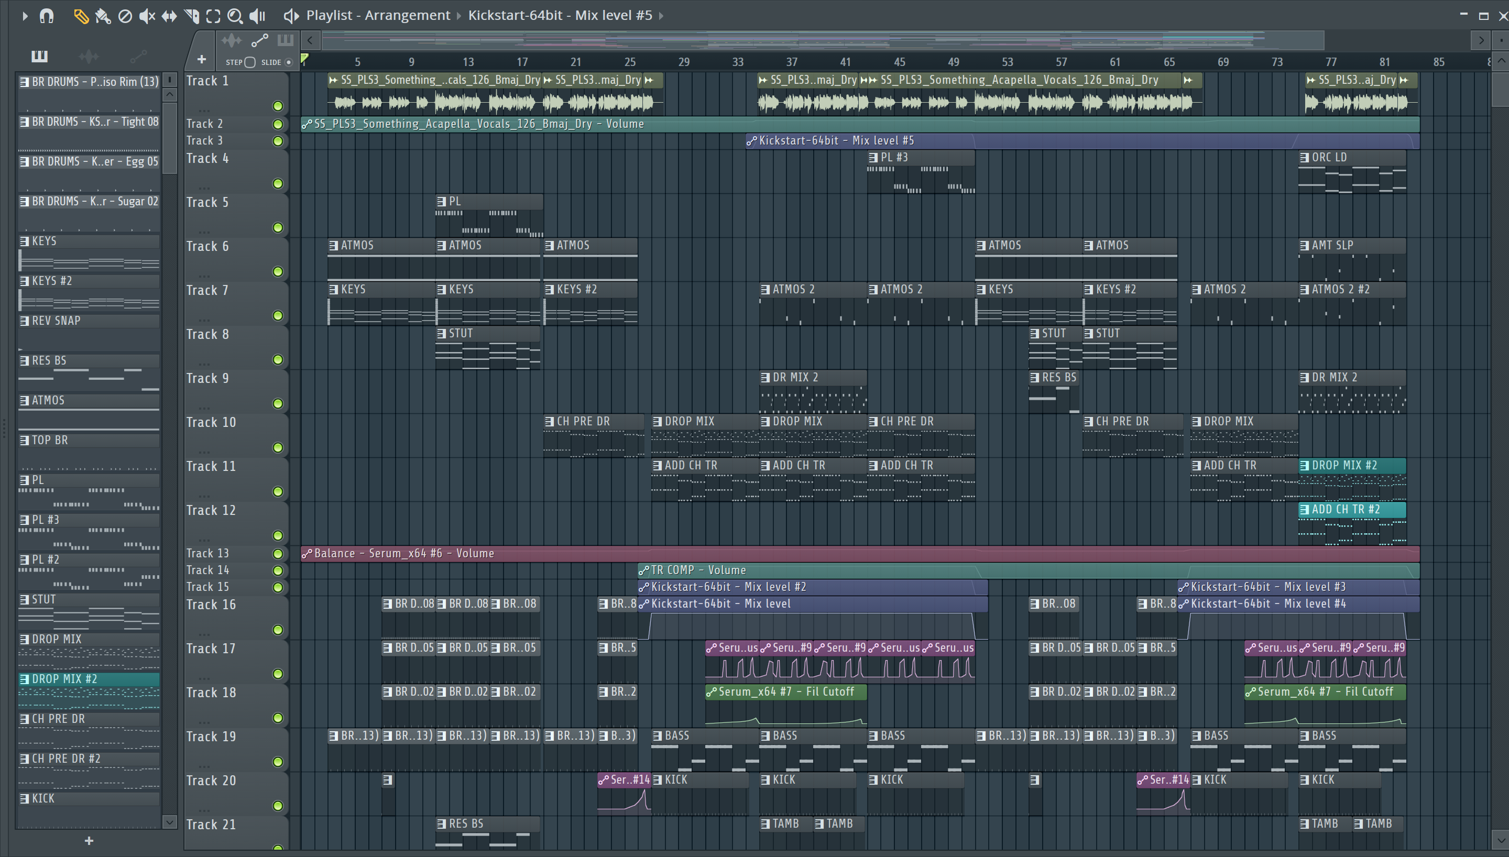The image size is (1509, 857).
Task: Mute Track 16 using its green LED
Action: click(278, 630)
